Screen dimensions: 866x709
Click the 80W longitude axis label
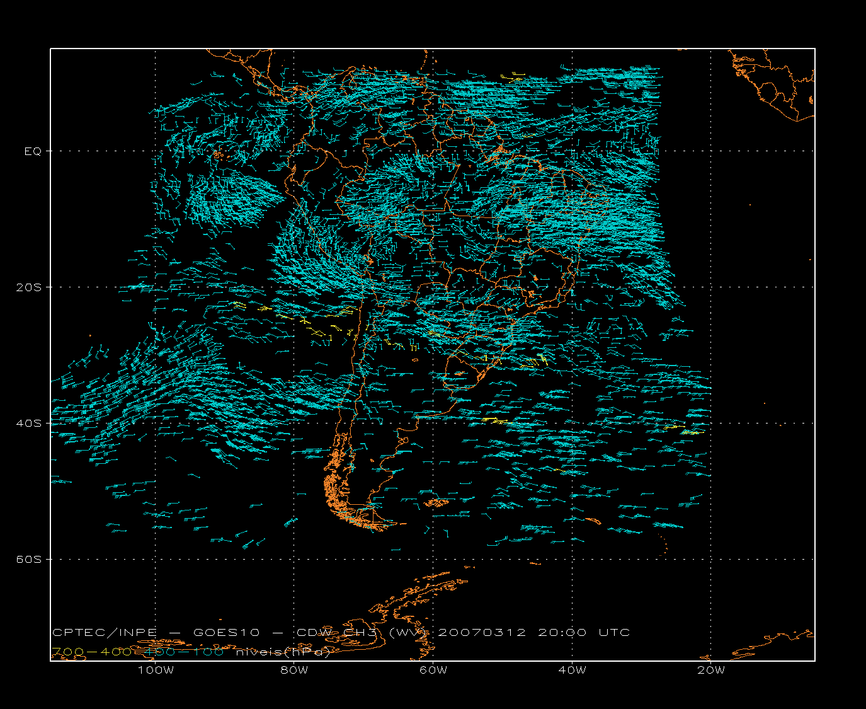(294, 671)
